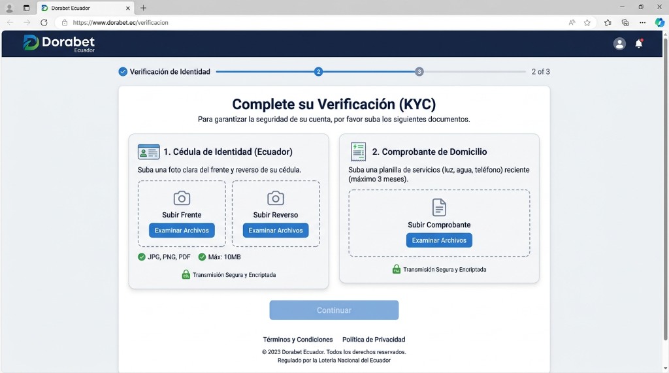Screen dimensions: 669x373
Task: View site information lock icon in address bar
Action: point(65,23)
